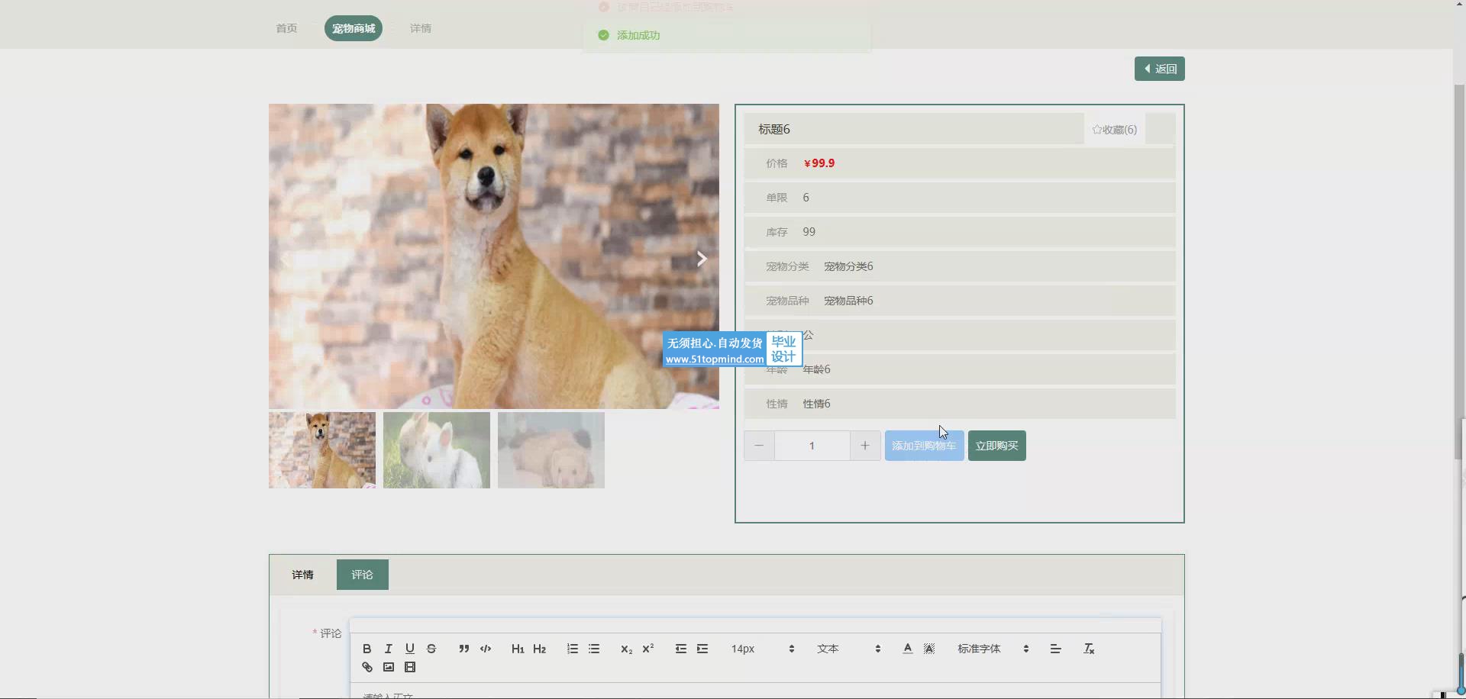
Task: Clear text formatting in the editor
Action: click(x=1089, y=649)
